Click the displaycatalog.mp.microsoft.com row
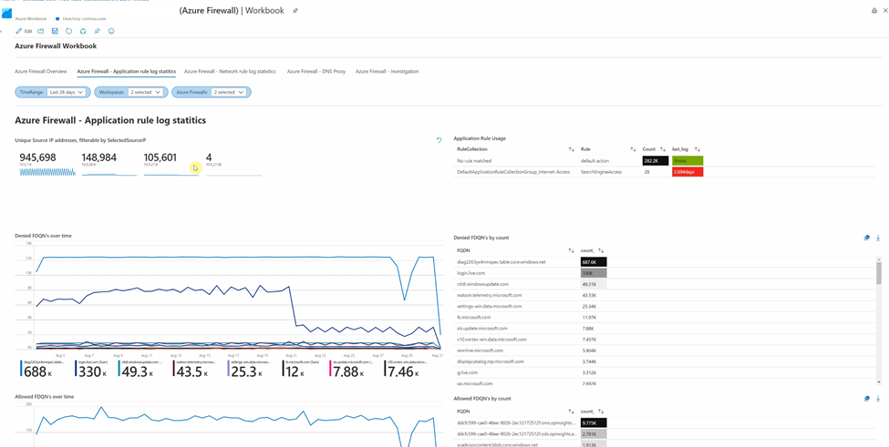This screenshot has height=447, width=889. [664, 361]
